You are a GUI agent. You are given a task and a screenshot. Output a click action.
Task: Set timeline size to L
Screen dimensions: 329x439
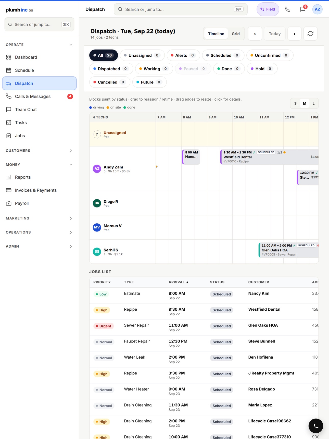pos(313,103)
